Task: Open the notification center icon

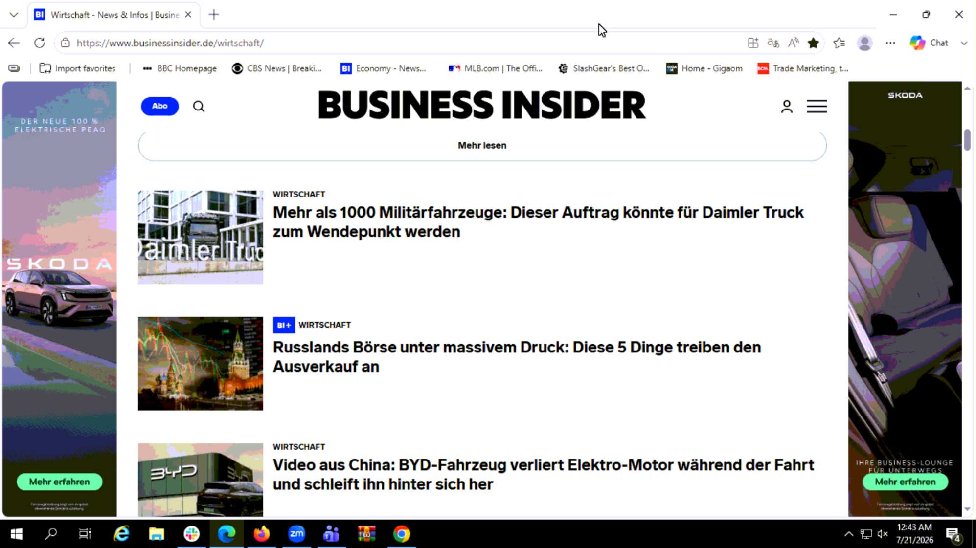Action: (x=953, y=535)
